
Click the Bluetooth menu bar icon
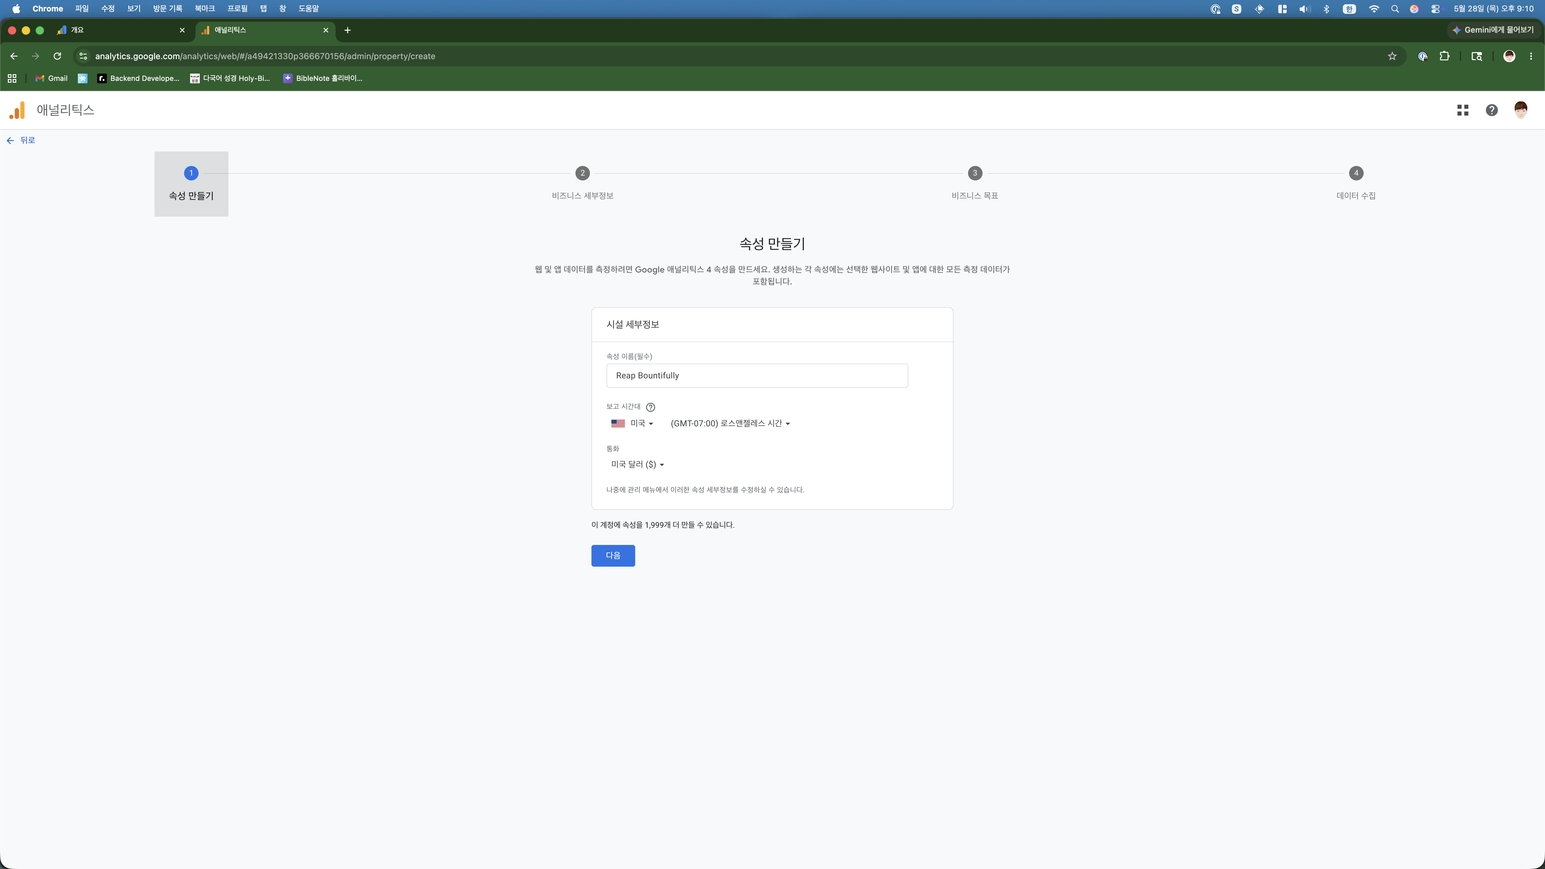click(x=1327, y=9)
